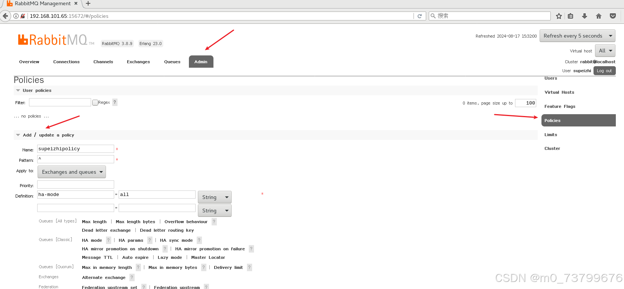The width and height of the screenshot is (624, 289).
Task: Focus the browser search box
Action: (x=490, y=16)
